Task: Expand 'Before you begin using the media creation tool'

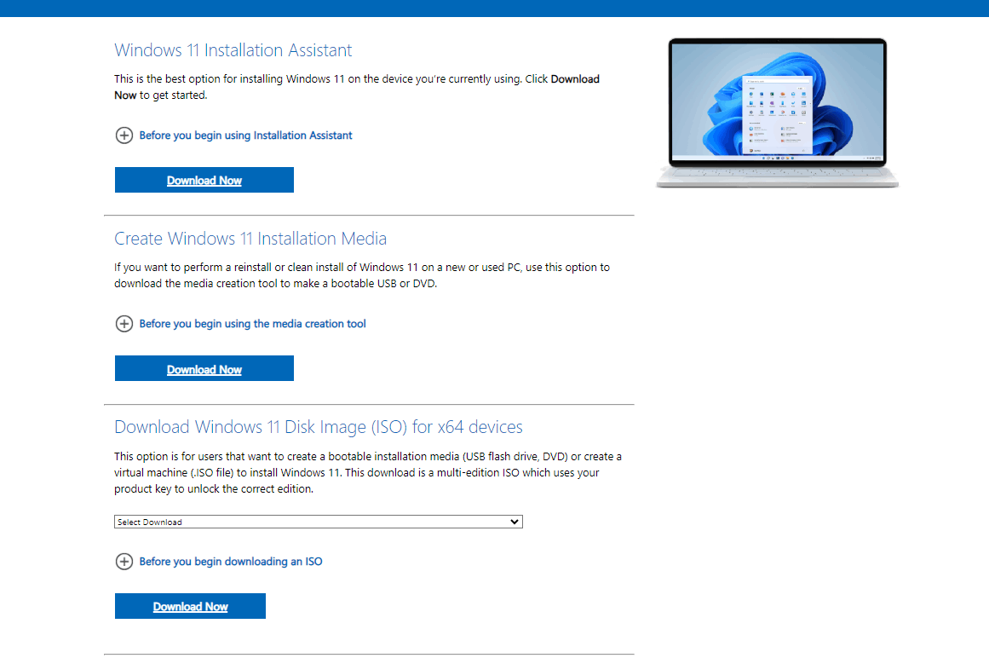Action: 252,324
